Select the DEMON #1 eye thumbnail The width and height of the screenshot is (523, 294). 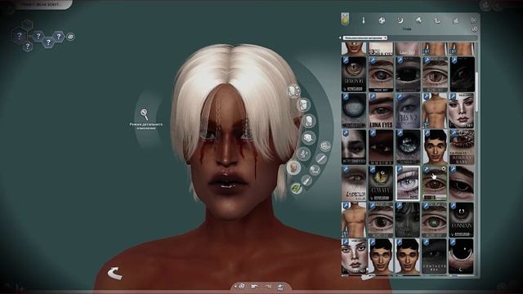(354, 74)
